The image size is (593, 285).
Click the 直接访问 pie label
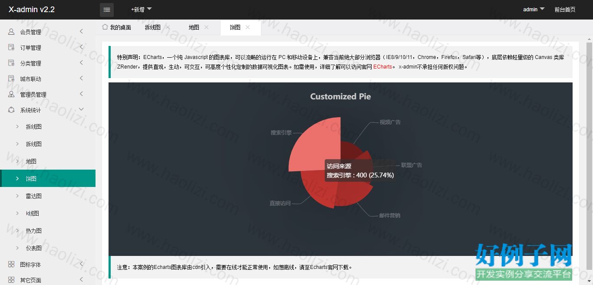pos(280,203)
